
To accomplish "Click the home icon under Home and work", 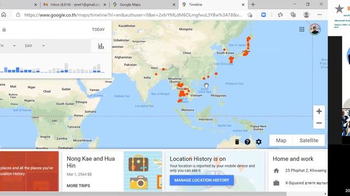I will (x=276, y=170).
